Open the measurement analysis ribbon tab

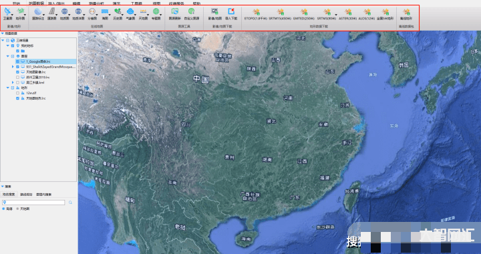click(96, 3)
